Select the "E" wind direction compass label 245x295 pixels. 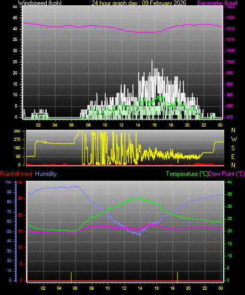click(x=233, y=156)
